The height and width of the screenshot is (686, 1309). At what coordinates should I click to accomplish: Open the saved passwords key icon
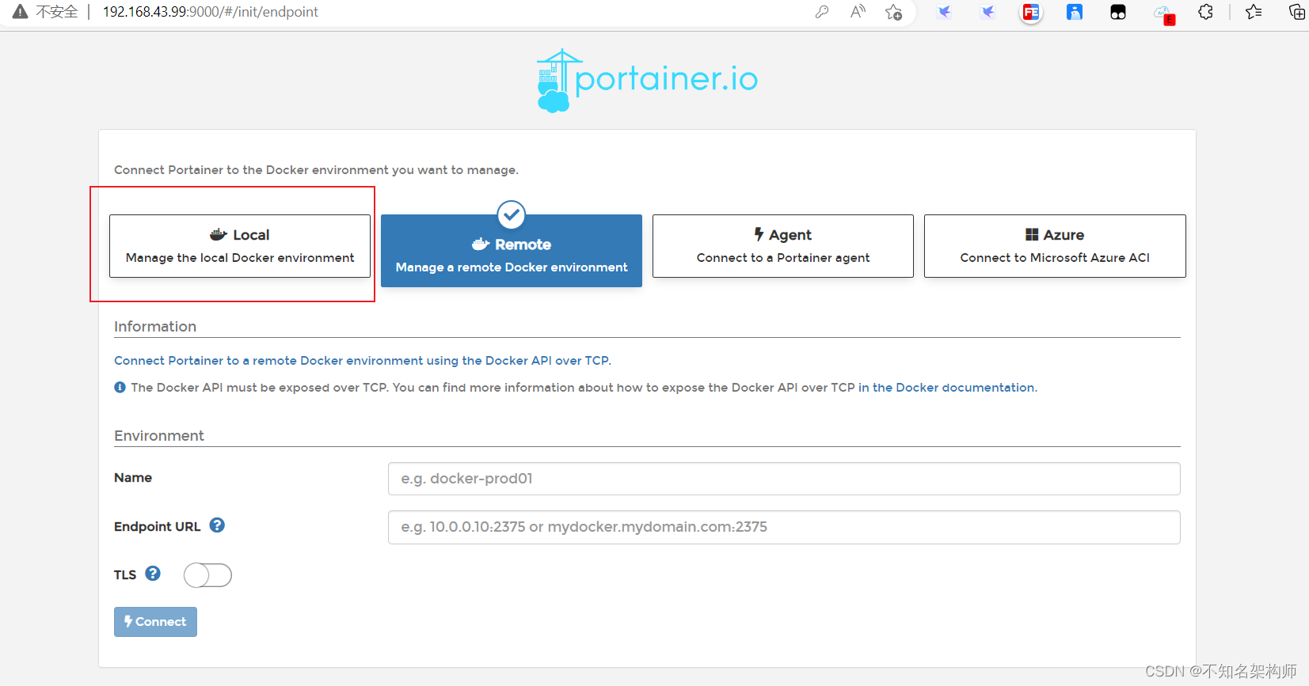tap(822, 12)
